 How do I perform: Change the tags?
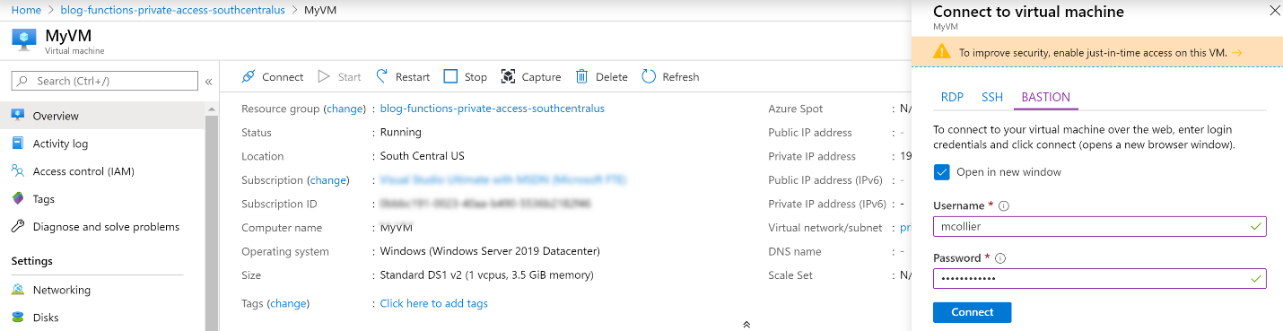[289, 303]
